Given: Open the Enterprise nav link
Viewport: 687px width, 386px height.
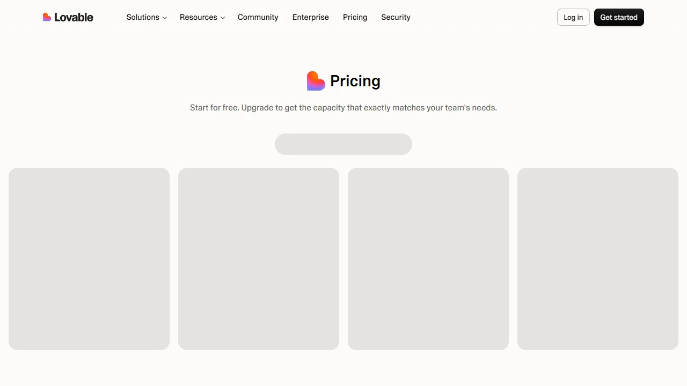Looking at the screenshot, I should pyautogui.click(x=311, y=17).
